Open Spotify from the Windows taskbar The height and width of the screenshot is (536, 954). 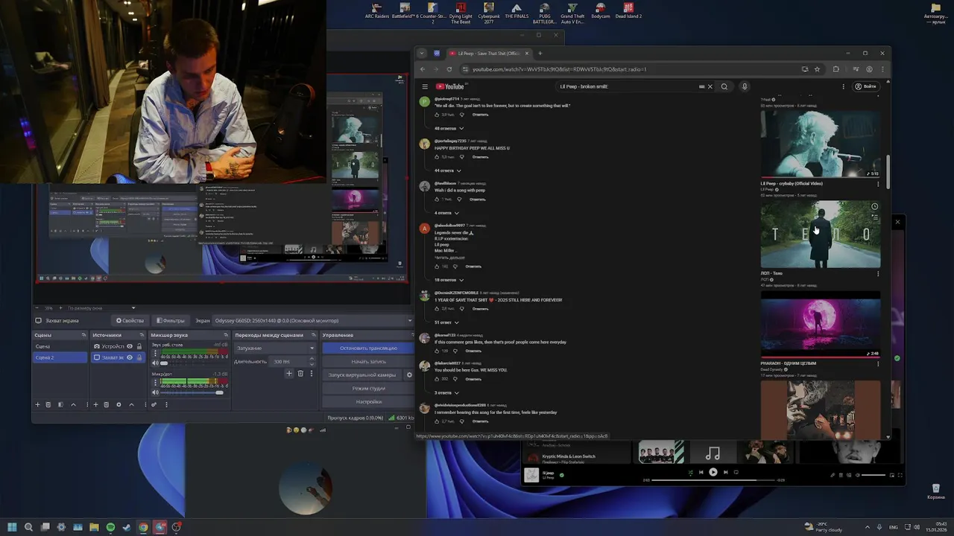(x=110, y=527)
